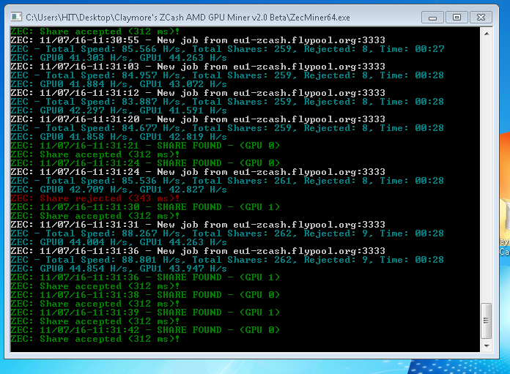Viewport: 510px width, 374px height.
Task: Click the 11:31:20 New job line
Action: (198, 119)
